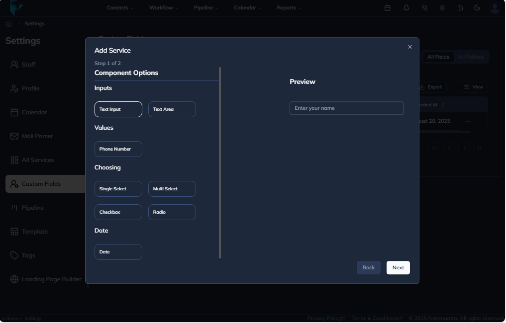Viewport: 506px width, 323px height.
Task: Expand the Reports dropdown menu
Action: pyautogui.click(x=289, y=7)
